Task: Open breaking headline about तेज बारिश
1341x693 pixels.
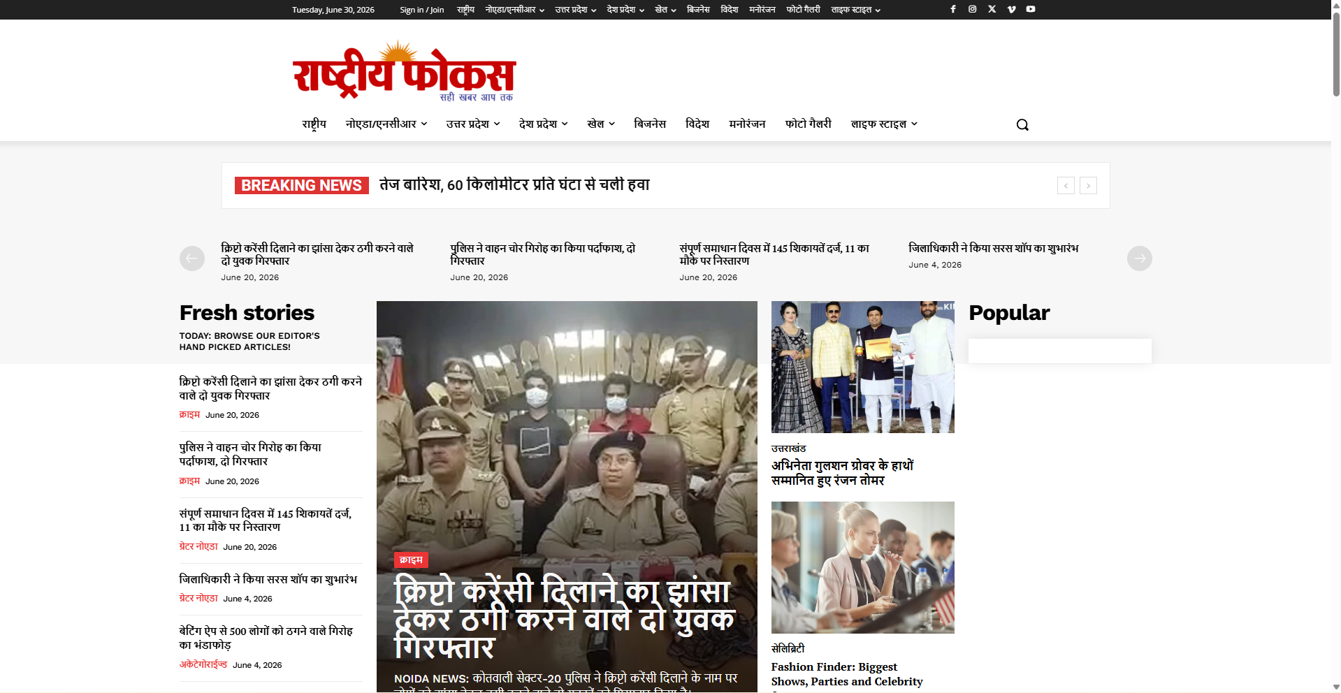Action: [514, 184]
